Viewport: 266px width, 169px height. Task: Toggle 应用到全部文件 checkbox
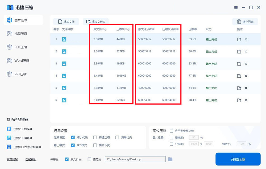click(172, 131)
